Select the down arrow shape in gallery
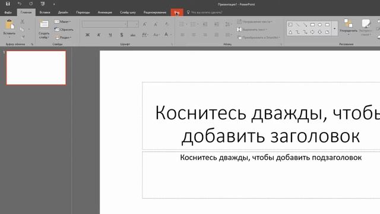The height and width of the screenshot is (214, 380). [319, 32]
